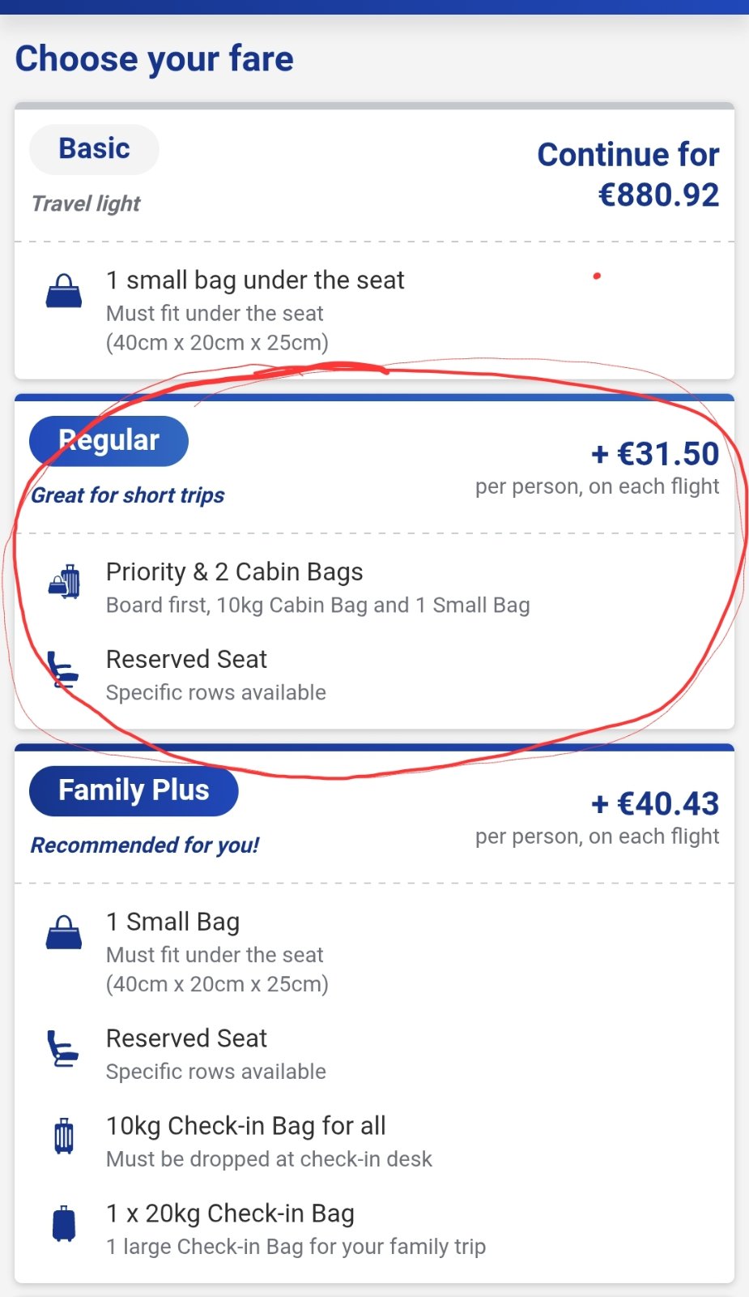Click '1 x 20kg Check-in Bag' feature

[x=231, y=1214]
